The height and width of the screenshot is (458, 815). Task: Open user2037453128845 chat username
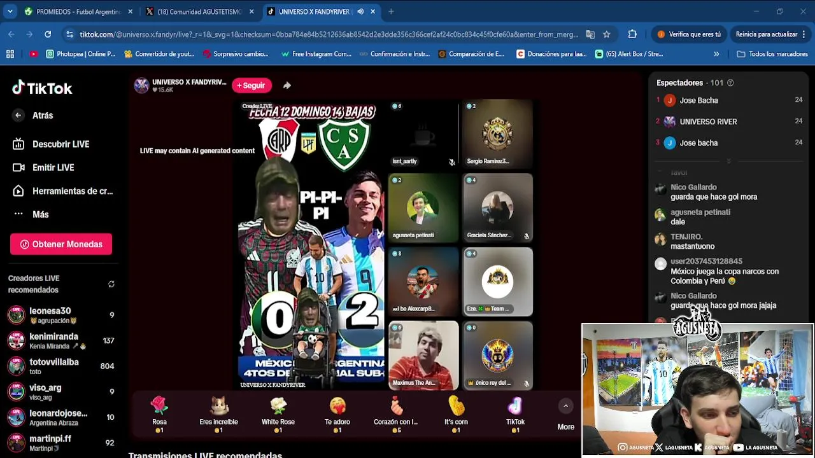click(706, 261)
